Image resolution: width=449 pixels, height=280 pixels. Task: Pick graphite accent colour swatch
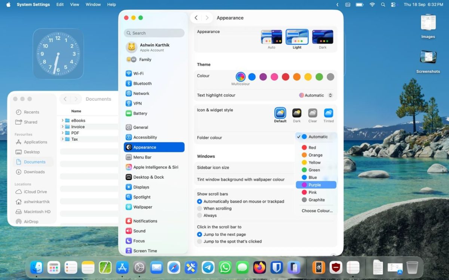pyautogui.click(x=330, y=77)
